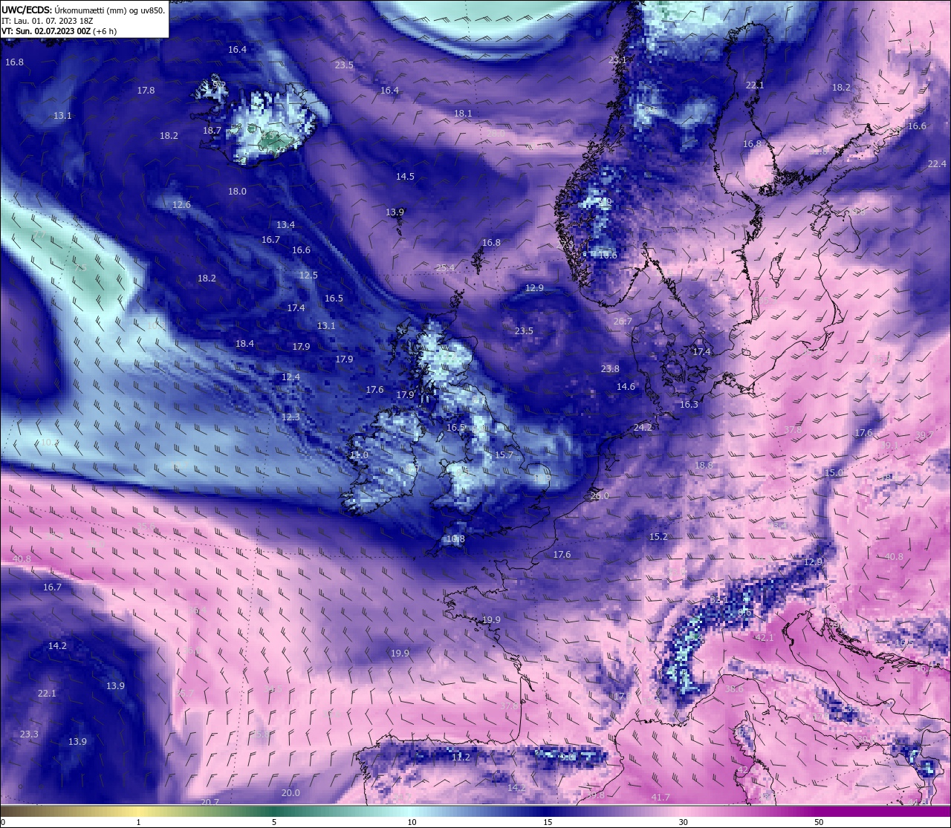Select the 23.3 map value
This screenshot has height=828, width=951.
click(x=29, y=734)
